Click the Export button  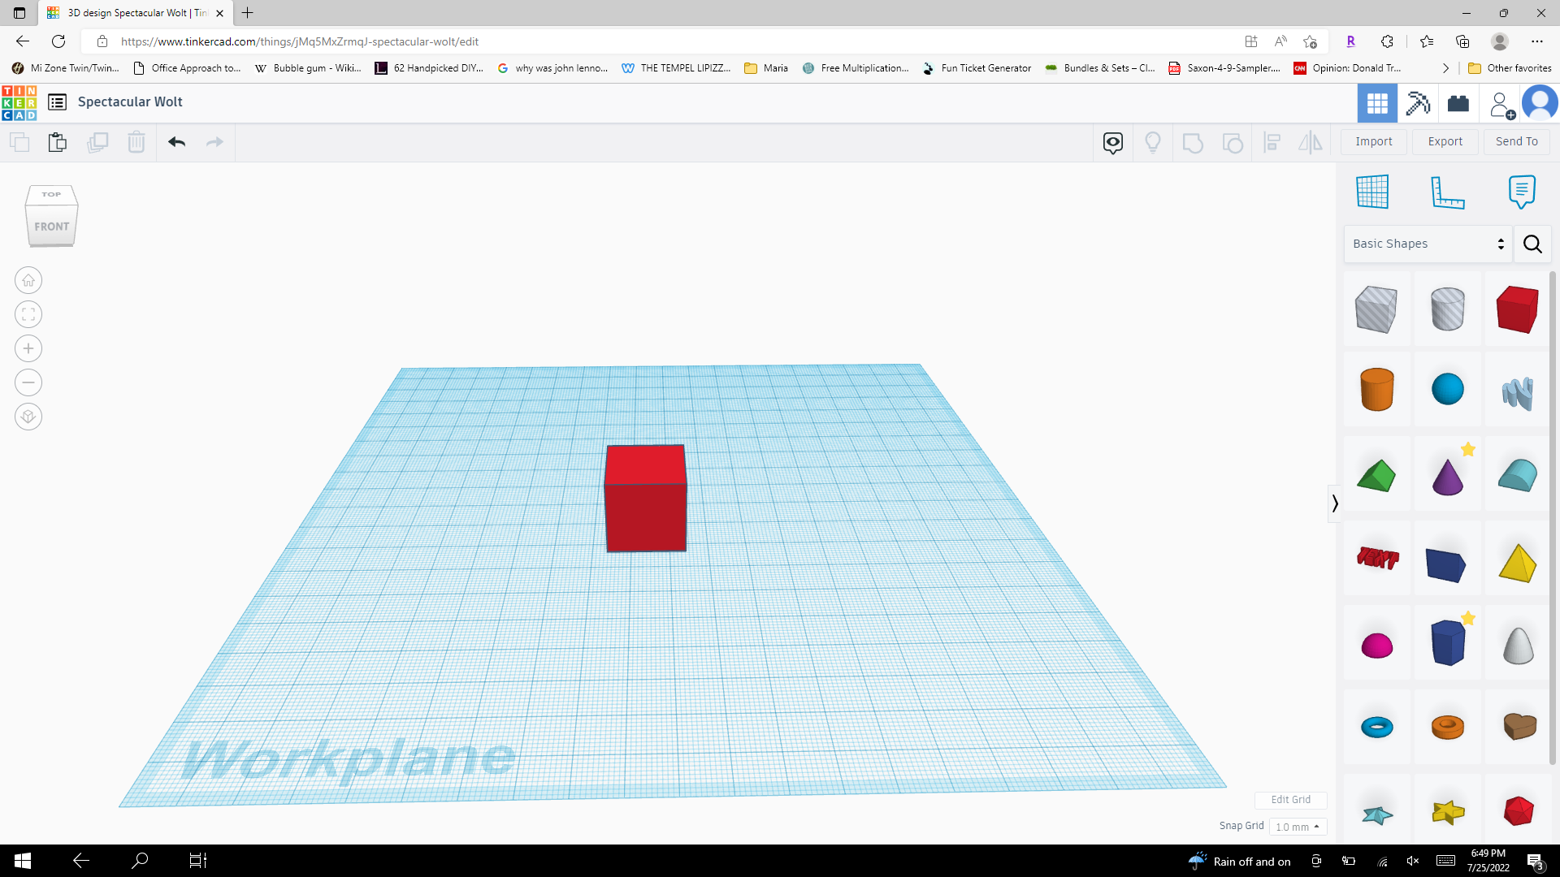pyautogui.click(x=1445, y=141)
